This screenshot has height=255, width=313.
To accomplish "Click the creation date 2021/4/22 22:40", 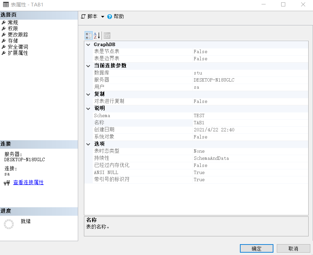I will [214, 130].
